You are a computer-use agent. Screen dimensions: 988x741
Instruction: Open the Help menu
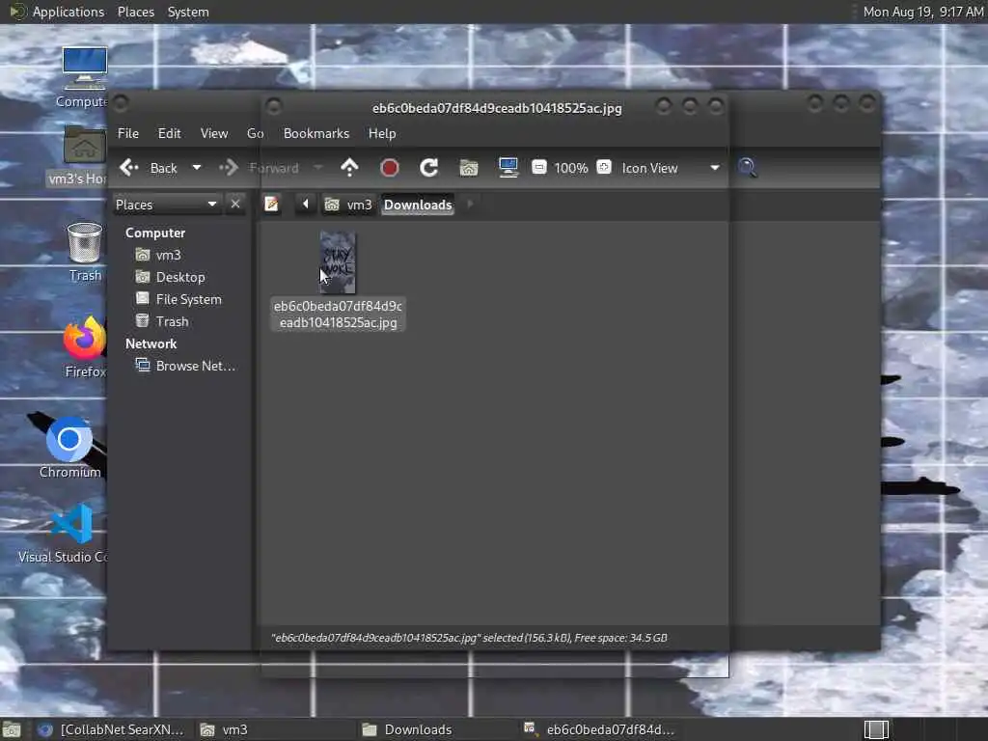pyautogui.click(x=382, y=133)
